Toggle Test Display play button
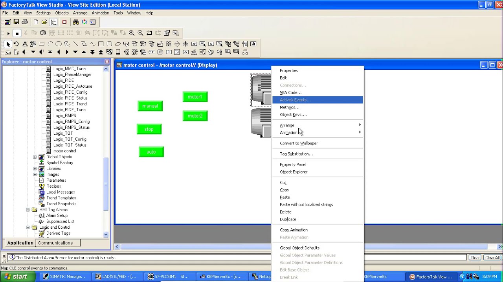The width and height of the screenshot is (503, 282). click(8, 33)
